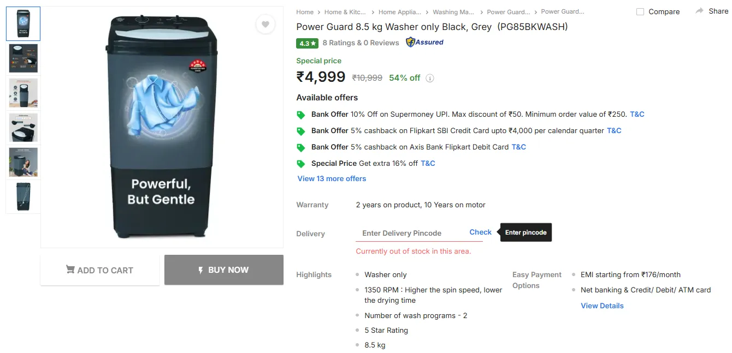Viewport: 732px width, 353px height.
Task: Select the last product thumbnail
Action: click(23, 196)
